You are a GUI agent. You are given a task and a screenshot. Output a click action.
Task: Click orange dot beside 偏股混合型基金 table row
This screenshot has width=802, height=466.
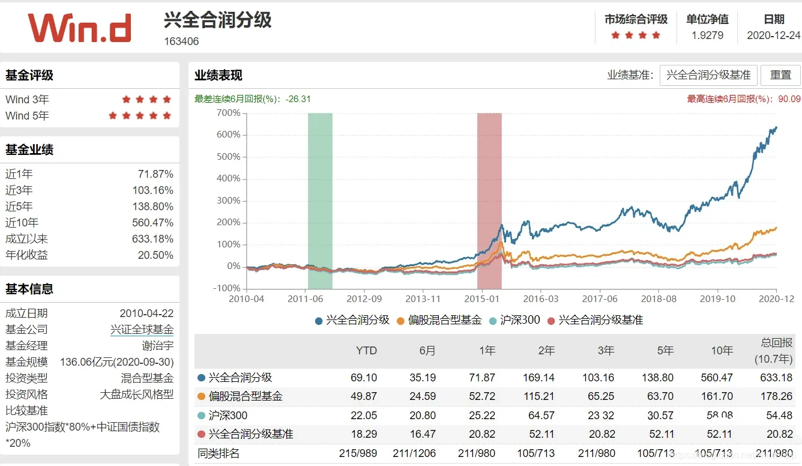(201, 396)
